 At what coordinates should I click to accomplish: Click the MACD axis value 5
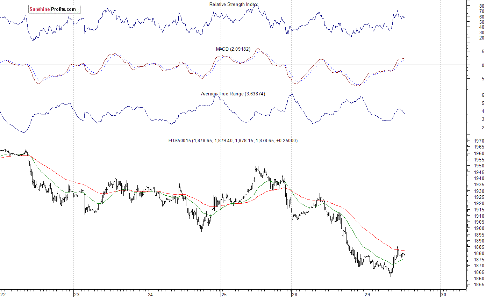tap(483, 51)
